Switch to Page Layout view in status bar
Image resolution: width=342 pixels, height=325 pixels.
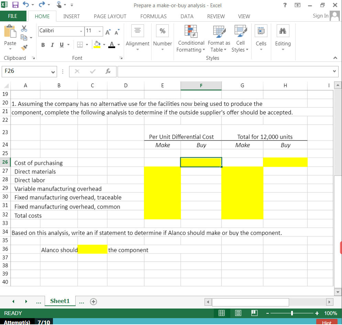point(238,313)
